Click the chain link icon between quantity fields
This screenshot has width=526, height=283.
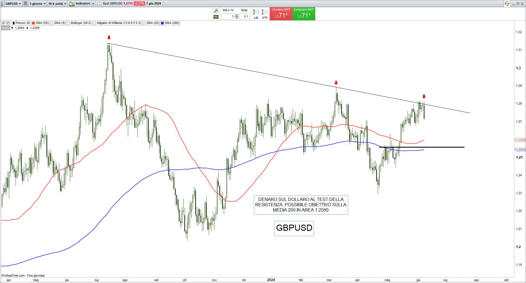[x=237, y=16]
